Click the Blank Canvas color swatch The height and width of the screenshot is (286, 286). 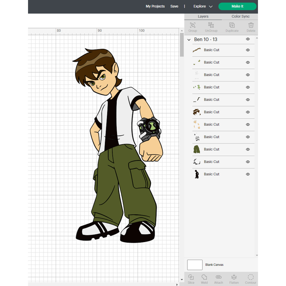(x=195, y=265)
